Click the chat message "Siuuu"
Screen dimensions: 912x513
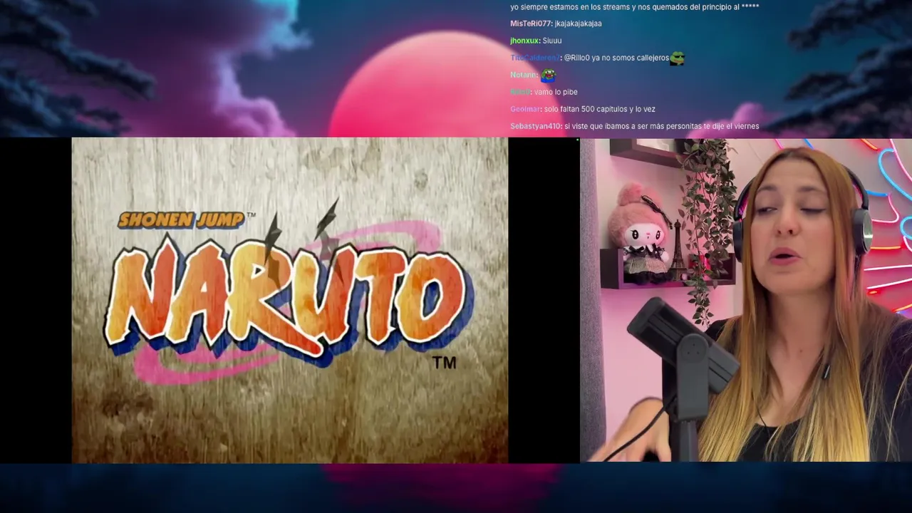tap(552, 41)
